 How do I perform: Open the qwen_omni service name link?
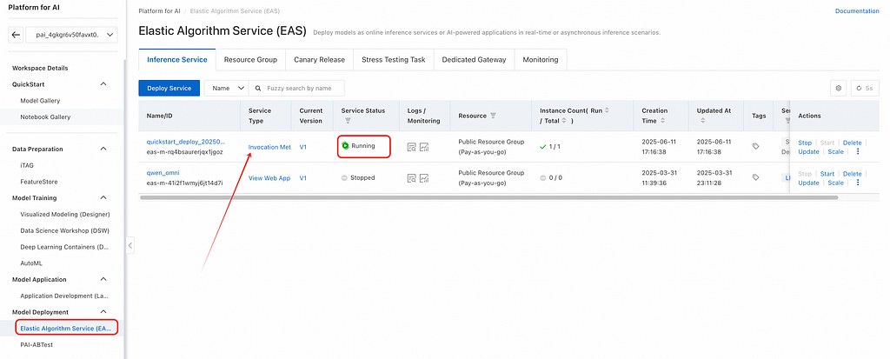tap(163, 173)
